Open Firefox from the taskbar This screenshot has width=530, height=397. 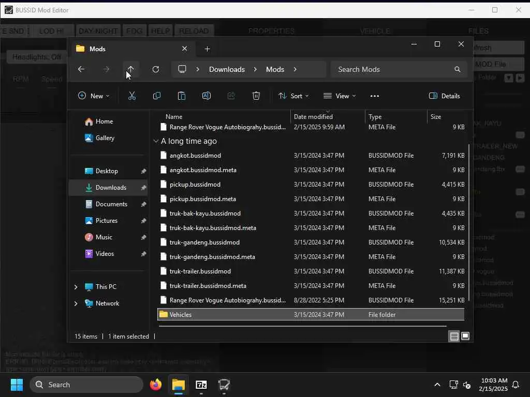point(155,385)
